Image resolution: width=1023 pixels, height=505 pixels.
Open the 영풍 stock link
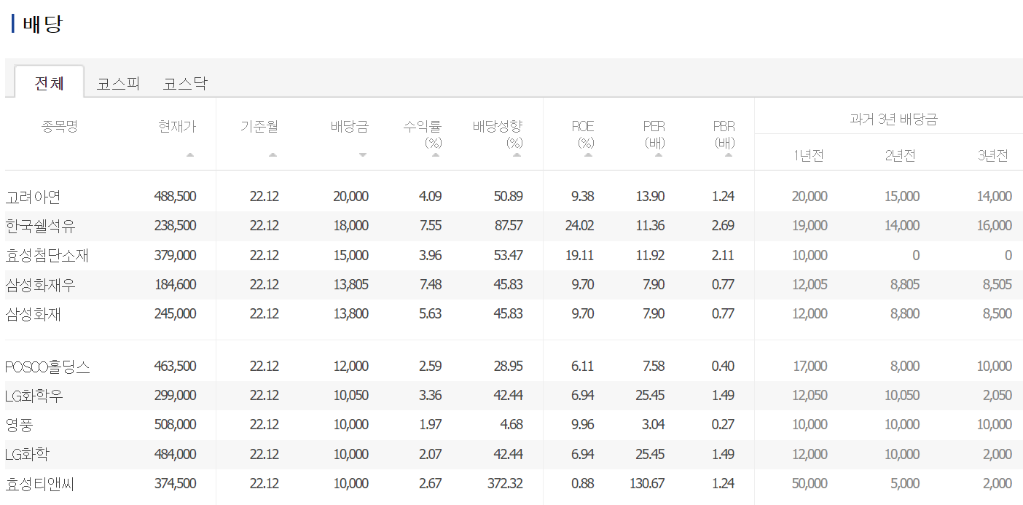(x=19, y=425)
